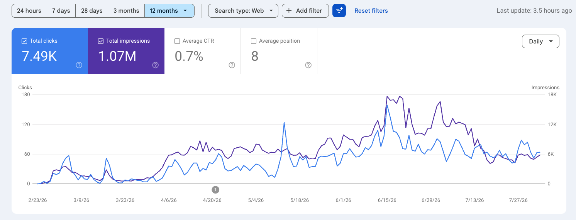
Task: Click the Clicks axis title
Action: tap(25, 87)
